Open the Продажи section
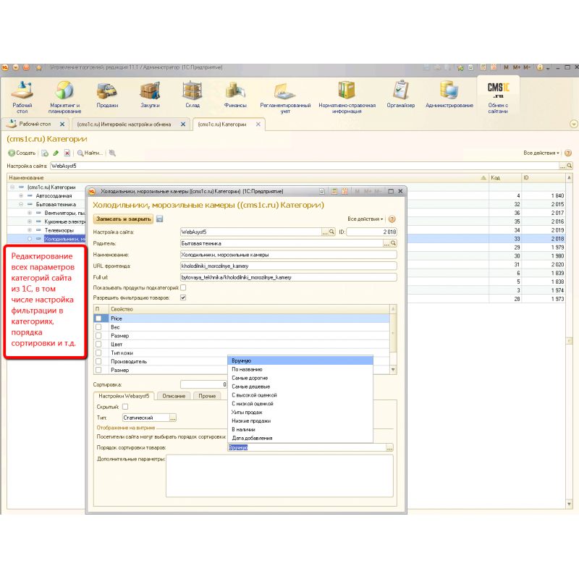Viewport: 579px width, 579px height. (107, 94)
